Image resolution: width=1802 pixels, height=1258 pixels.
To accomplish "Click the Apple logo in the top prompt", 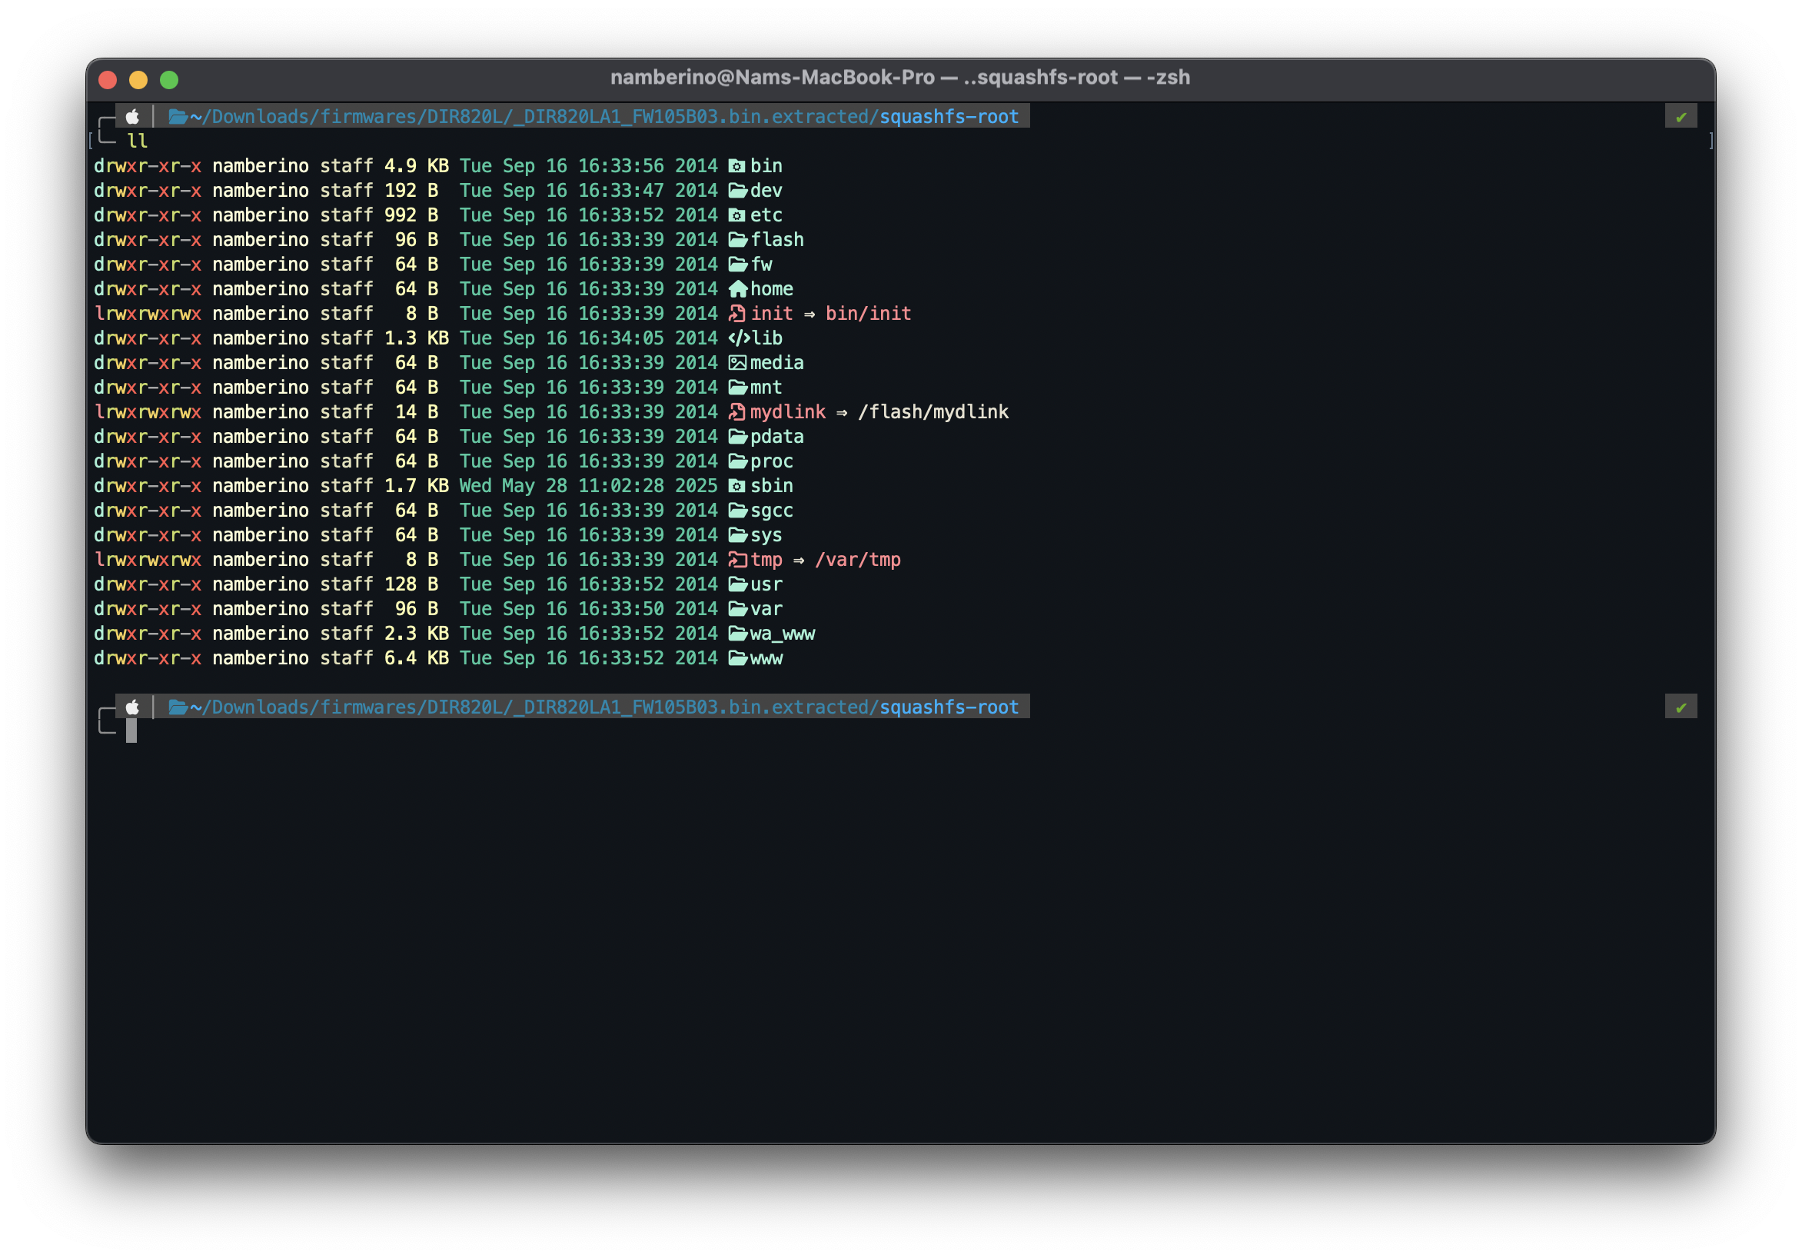I will [x=133, y=116].
